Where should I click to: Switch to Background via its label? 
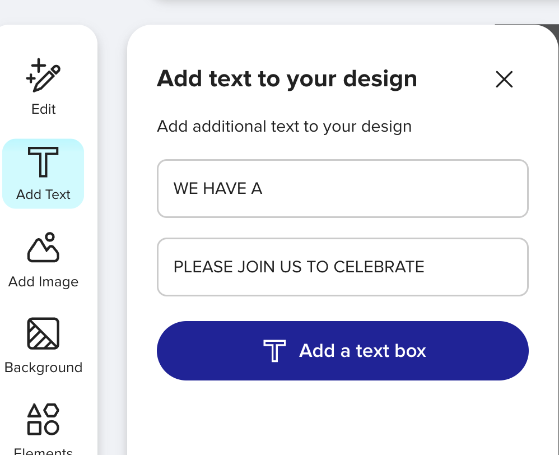(43, 368)
